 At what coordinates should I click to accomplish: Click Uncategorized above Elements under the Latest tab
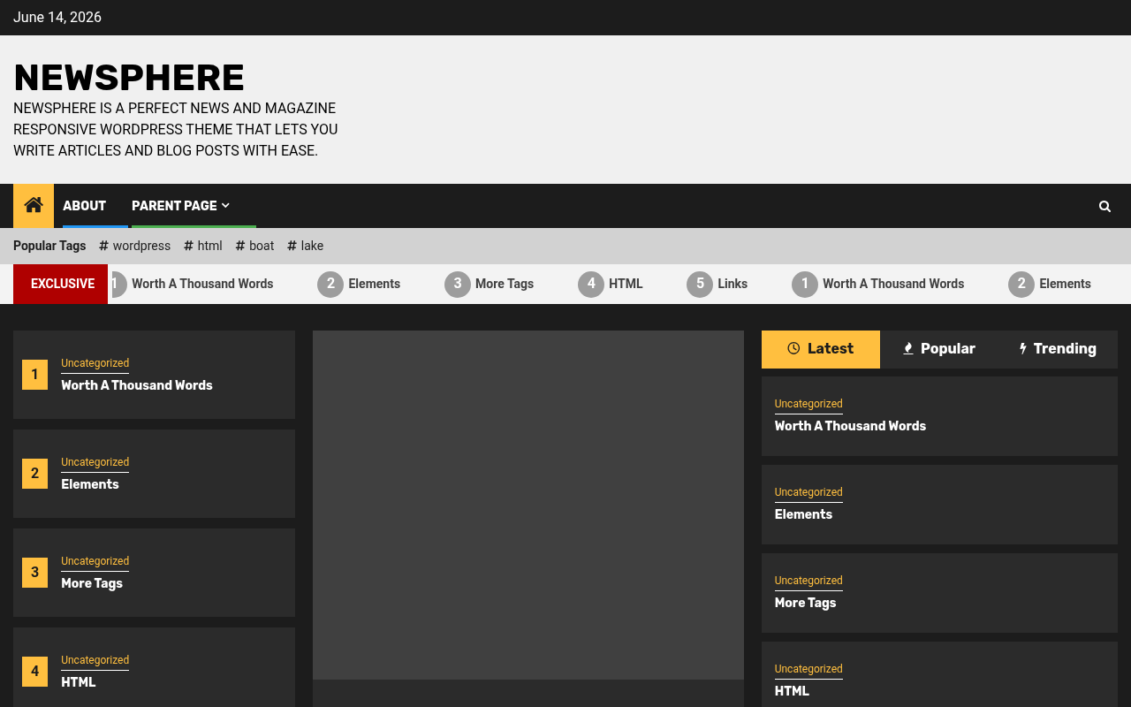pos(808,492)
